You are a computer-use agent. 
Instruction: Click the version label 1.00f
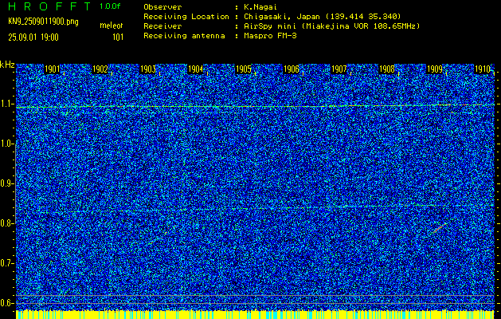[110, 6]
